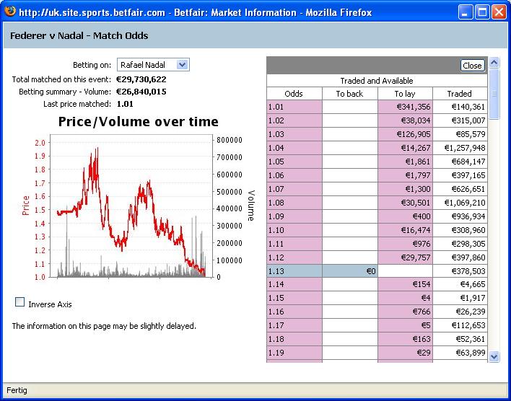
Task: Click total matched value €29,730,622
Action: 141,79
